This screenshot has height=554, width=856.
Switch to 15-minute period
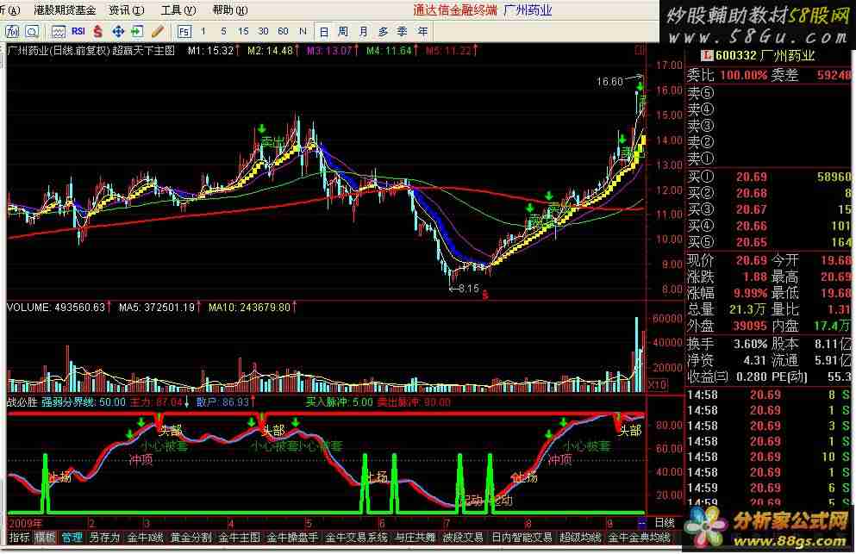243,31
